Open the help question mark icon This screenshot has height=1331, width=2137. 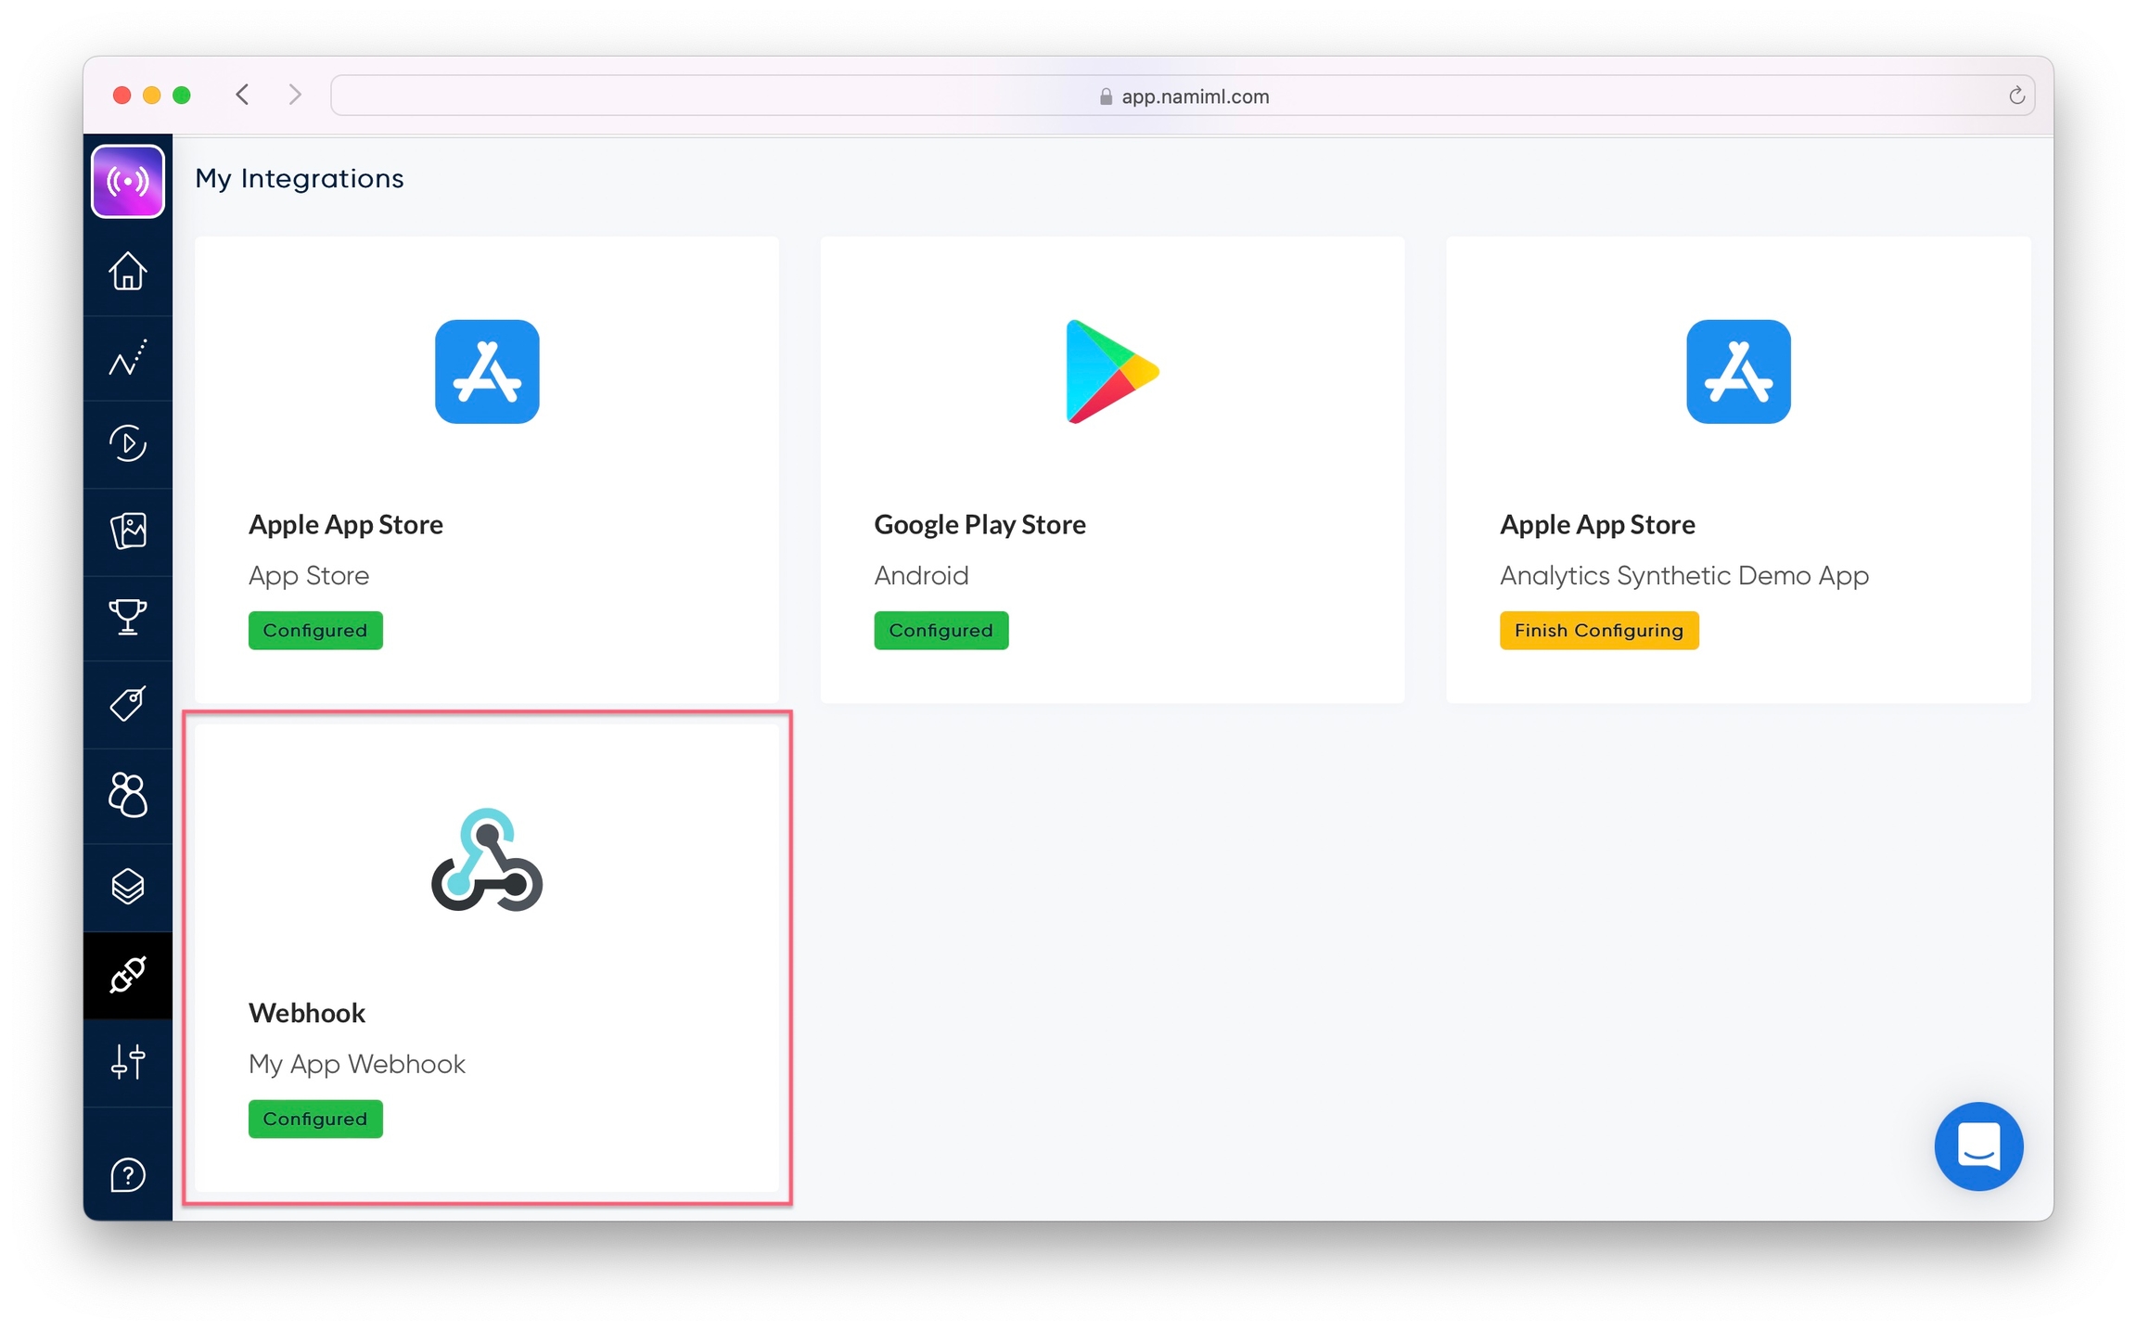pos(128,1175)
